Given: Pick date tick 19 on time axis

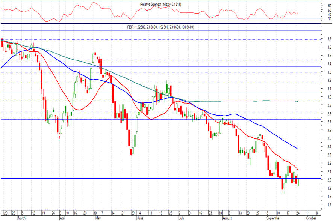Looking at the screenshot, I should (43, 213).
